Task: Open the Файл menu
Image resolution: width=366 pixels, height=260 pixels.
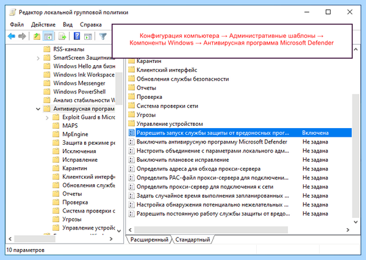Action: tap(17, 24)
